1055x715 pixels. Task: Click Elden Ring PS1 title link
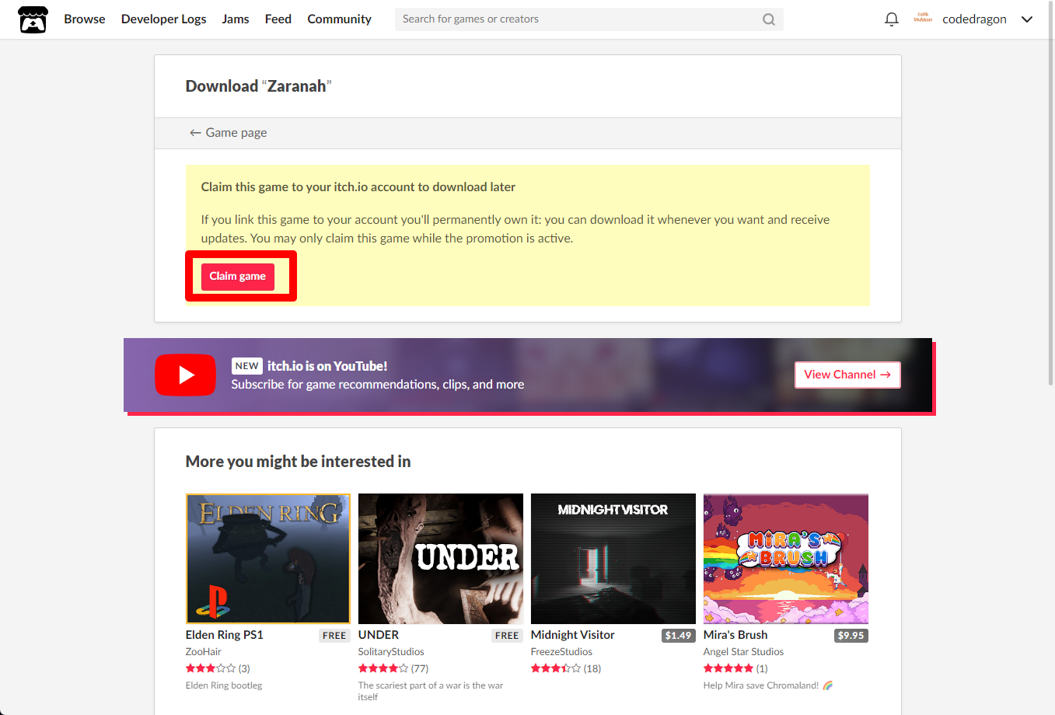[x=225, y=635]
